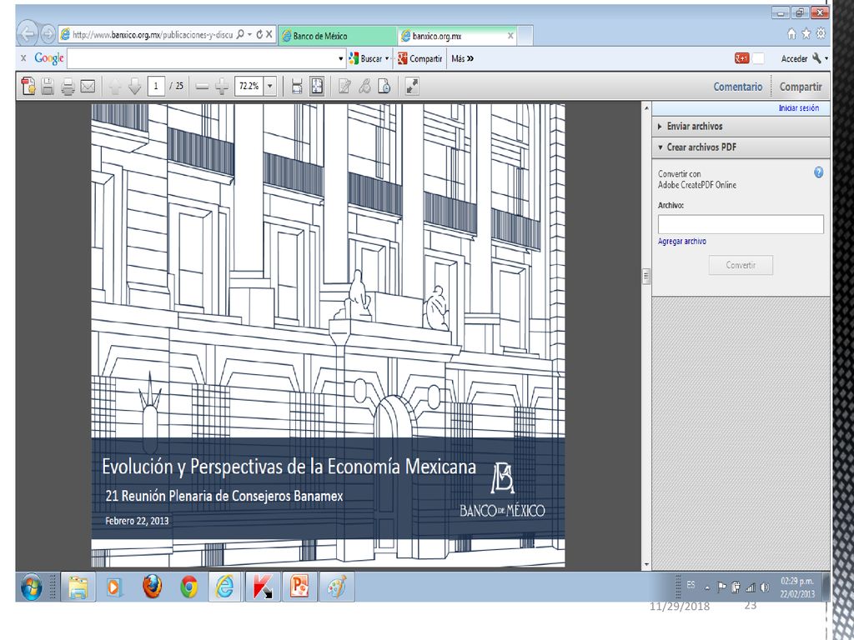This screenshot has height=640, width=854.
Task: Click Buscar on the Google toolbar
Action: pyautogui.click(x=365, y=58)
